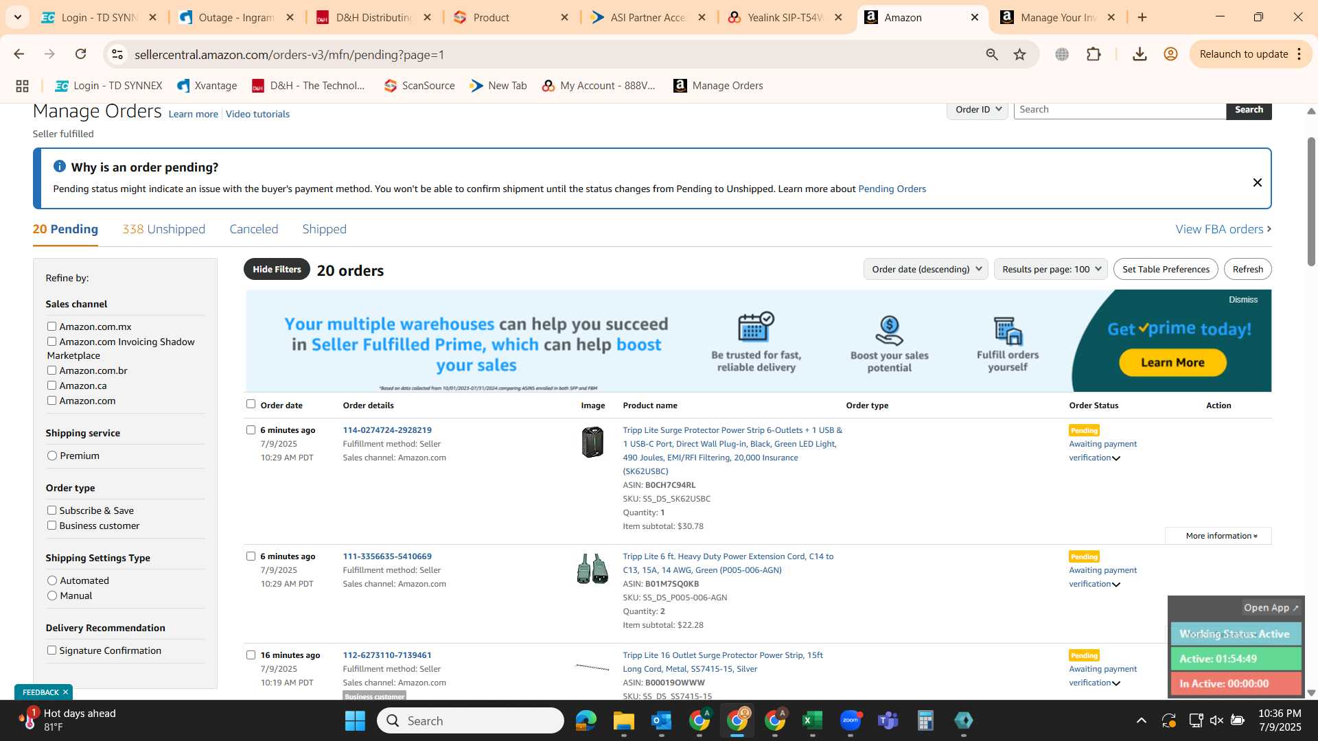Select order 114-0274724-2928219 checkbox
Image resolution: width=1318 pixels, height=741 pixels.
click(251, 430)
